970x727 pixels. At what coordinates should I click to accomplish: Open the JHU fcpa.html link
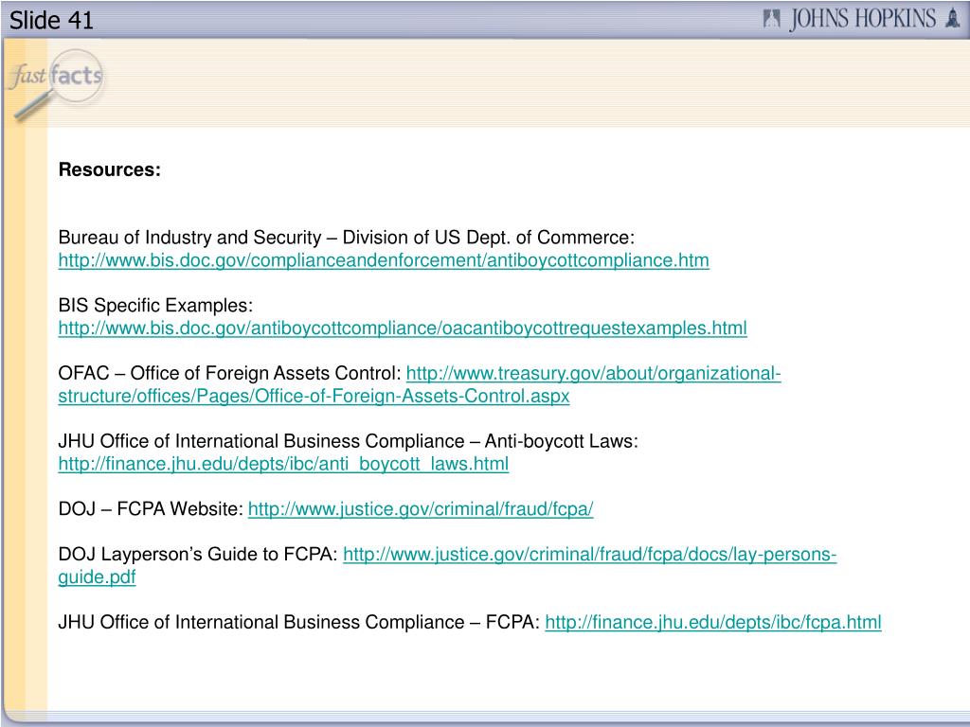[x=713, y=622]
